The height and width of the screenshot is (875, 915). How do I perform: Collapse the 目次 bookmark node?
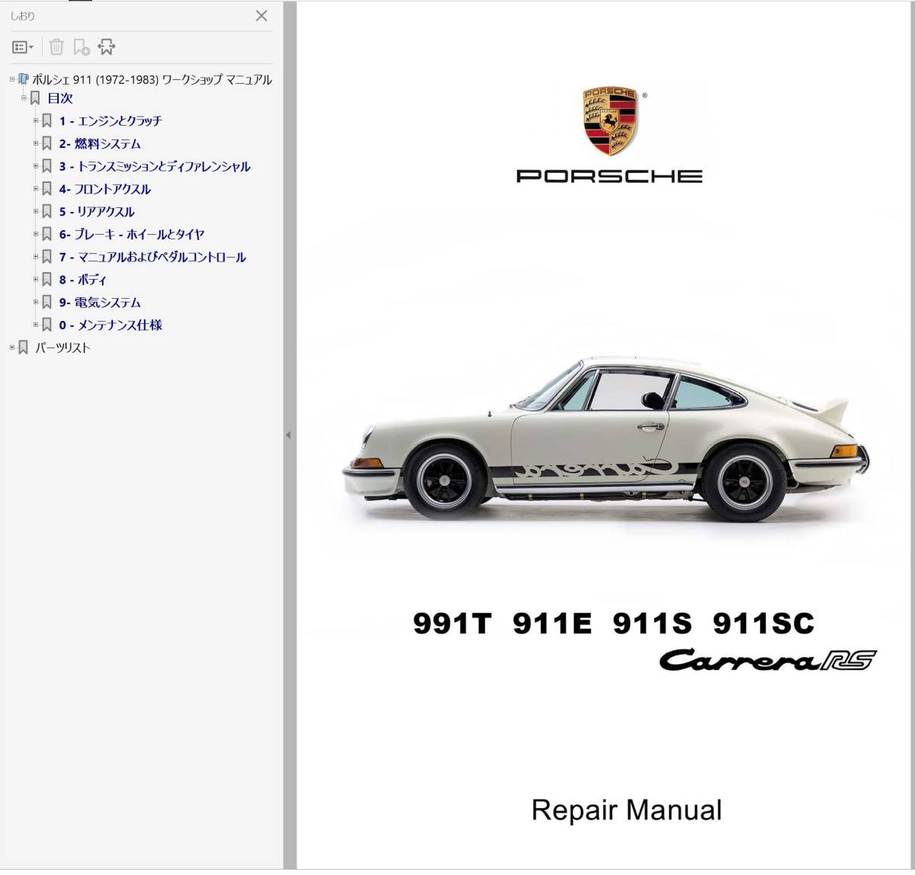pos(24,98)
